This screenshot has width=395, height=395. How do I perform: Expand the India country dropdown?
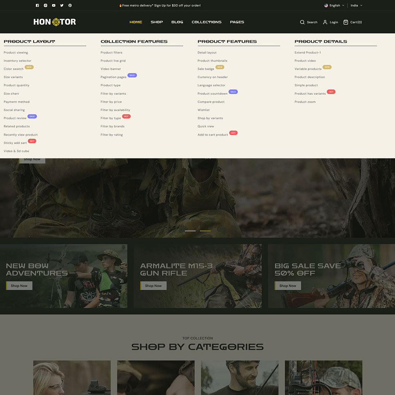pos(356,5)
